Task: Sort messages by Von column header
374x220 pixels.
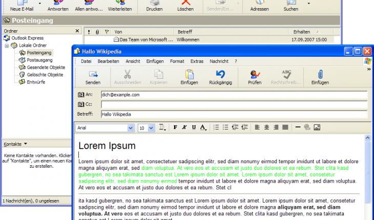Action: coord(142,32)
